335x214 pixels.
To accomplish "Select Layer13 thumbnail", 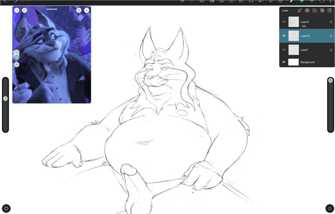I will tap(294, 36).
